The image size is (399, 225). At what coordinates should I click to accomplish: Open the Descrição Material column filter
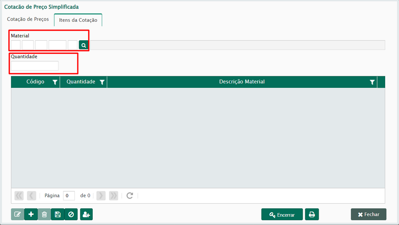(x=372, y=82)
